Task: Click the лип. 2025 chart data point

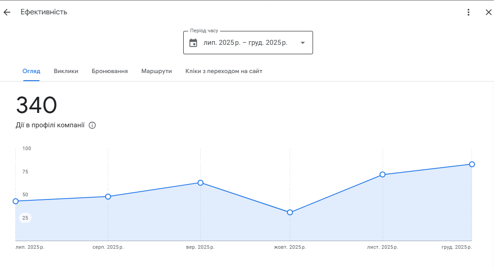Action: tap(16, 201)
